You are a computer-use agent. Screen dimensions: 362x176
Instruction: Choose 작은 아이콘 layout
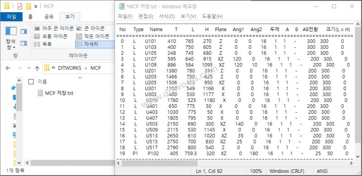[x=93, y=37]
